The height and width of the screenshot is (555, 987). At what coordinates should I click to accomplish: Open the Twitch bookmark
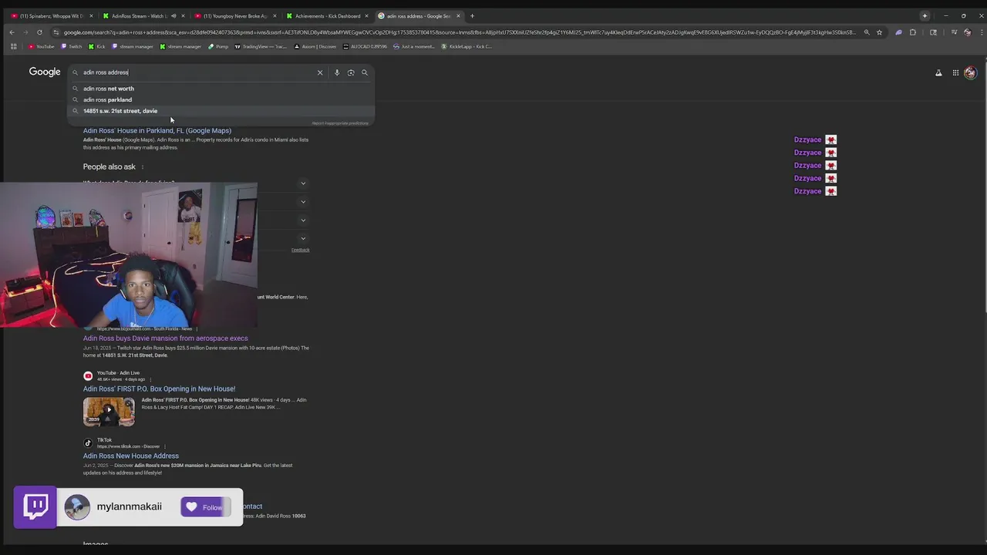[x=72, y=46]
